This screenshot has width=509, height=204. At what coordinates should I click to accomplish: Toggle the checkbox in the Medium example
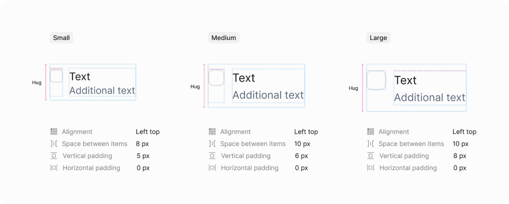pos(216,78)
